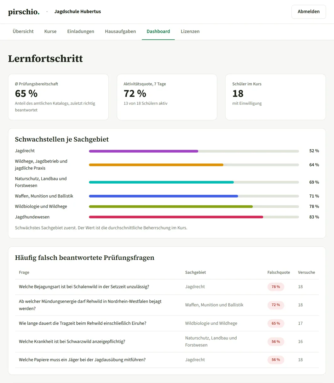
Task: Click the Lernfortschritt heading
Action: pyautogui.click(x=45, y=59)
